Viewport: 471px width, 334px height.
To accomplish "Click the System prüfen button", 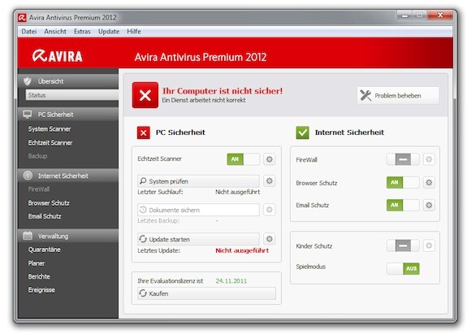I will point(198,181).
